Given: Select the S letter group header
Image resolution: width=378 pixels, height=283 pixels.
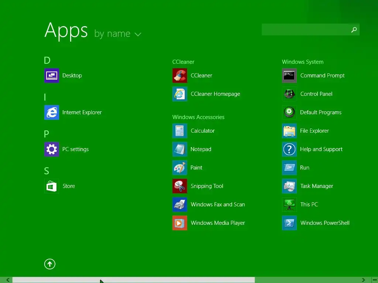Looking at the screenshot, I should coord(47,171).
